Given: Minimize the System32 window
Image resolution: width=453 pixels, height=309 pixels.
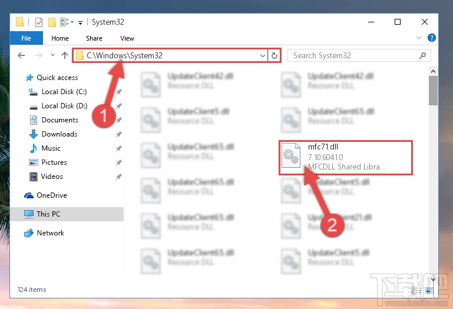Looking at the screenshot, I should [x=371, y=22].
